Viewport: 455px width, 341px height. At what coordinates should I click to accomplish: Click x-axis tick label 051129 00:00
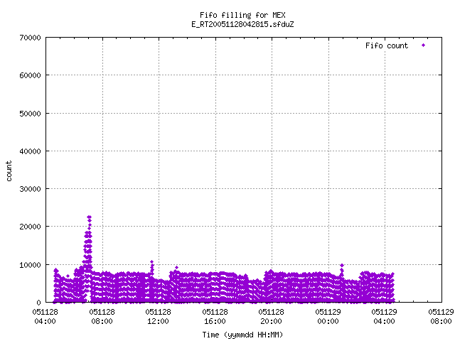(x=328, y=317)
